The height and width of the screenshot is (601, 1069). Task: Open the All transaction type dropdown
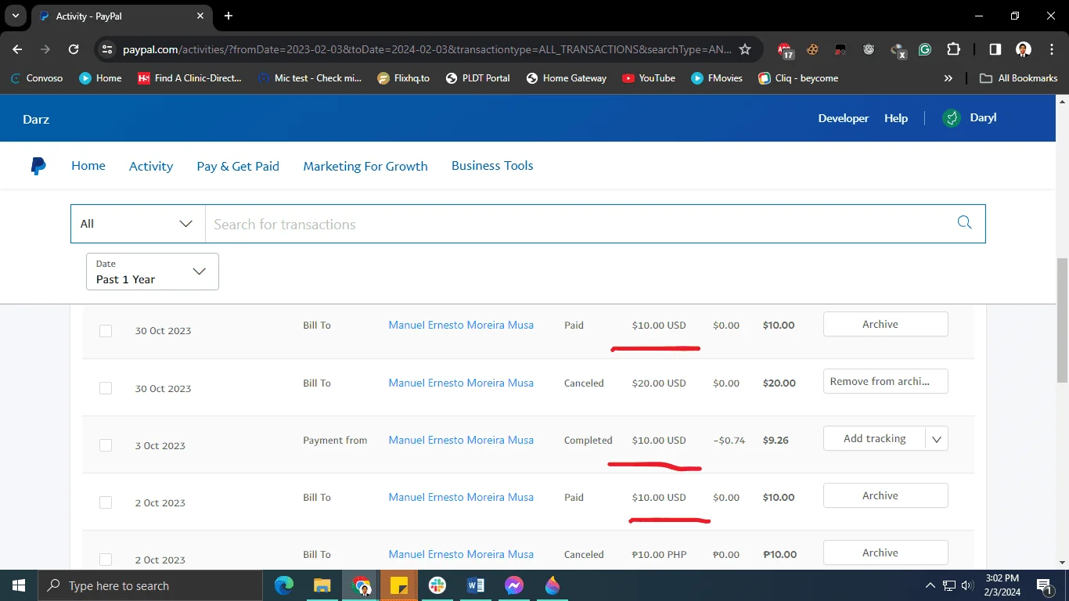click(x=138, y=224)
